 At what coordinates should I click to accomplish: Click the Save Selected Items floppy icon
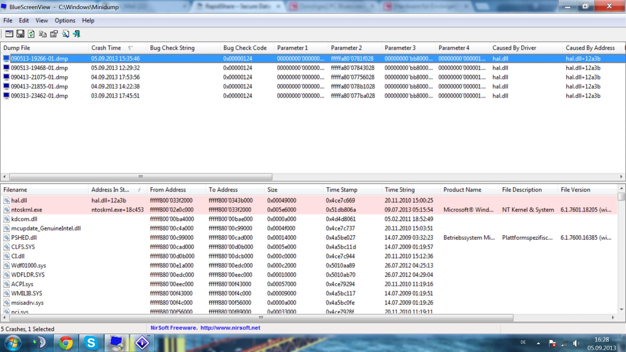point(20,34)
